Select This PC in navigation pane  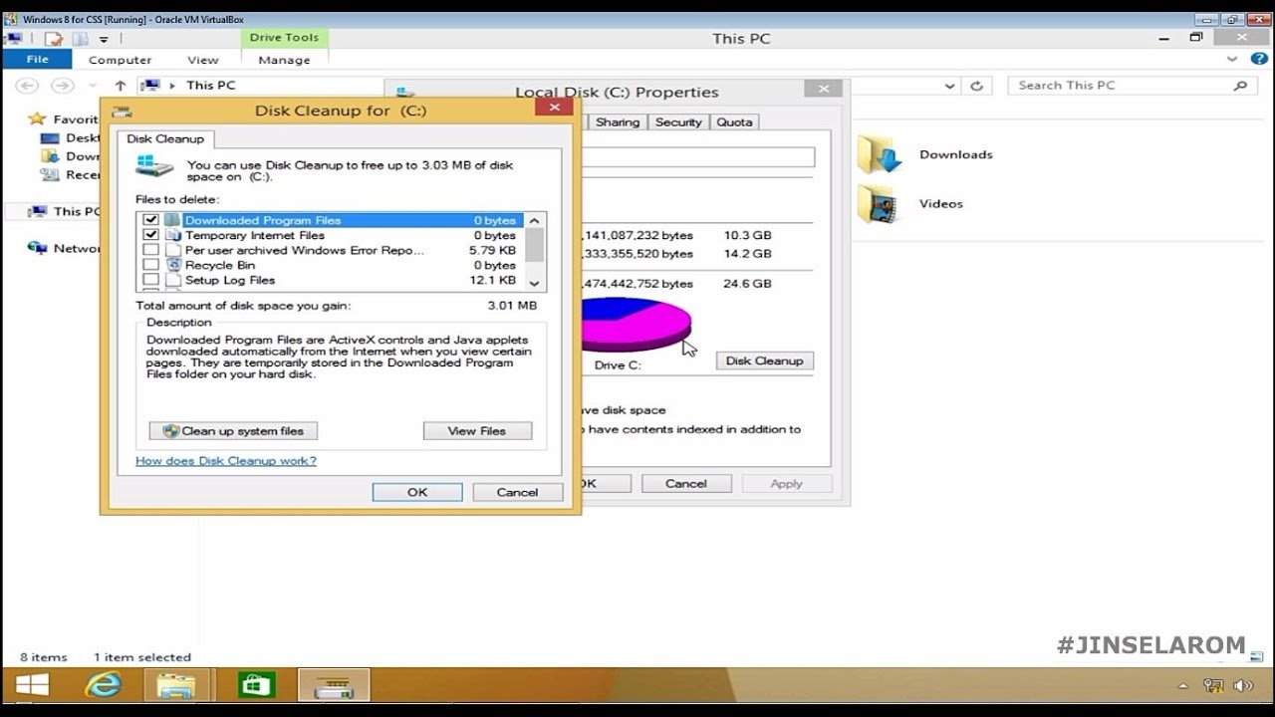pyautogui.click(x=65, y=211)
